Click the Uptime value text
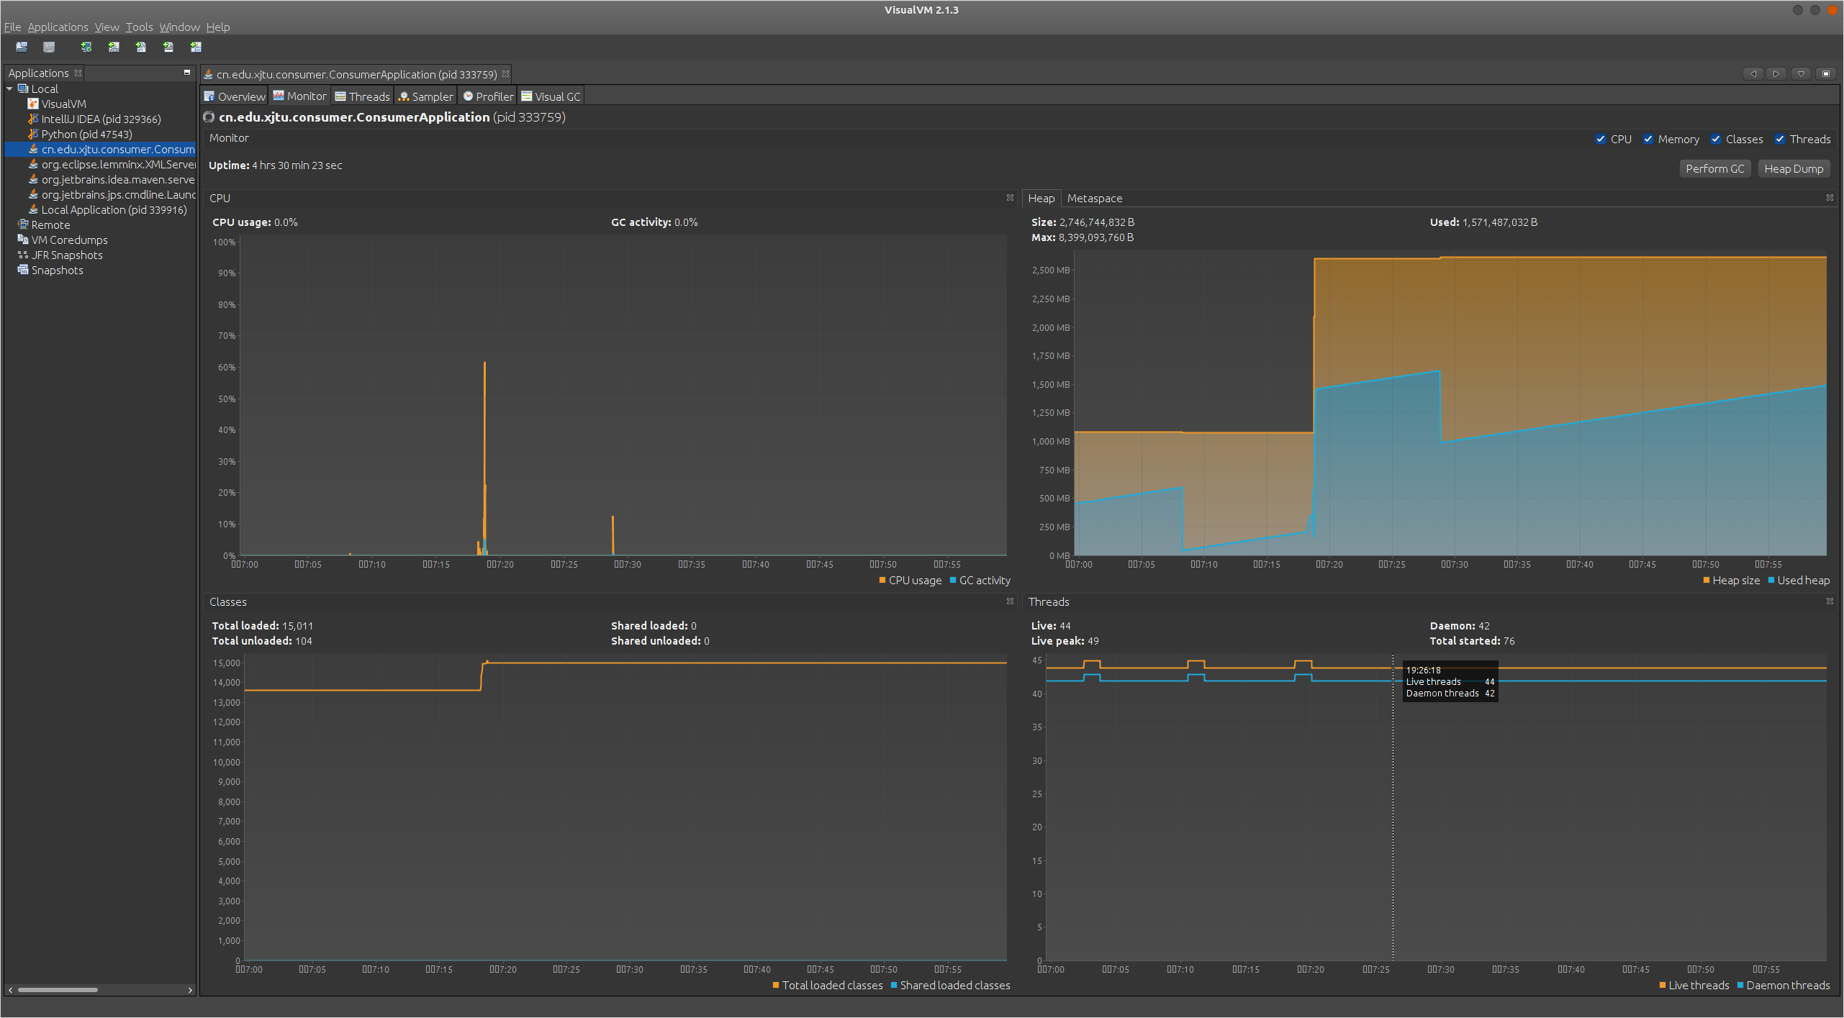The width and height of the screenshot is (1844, 1018). click(x=297, y=165)
